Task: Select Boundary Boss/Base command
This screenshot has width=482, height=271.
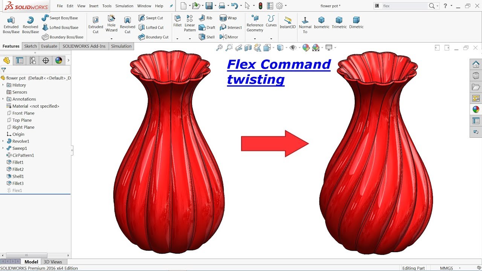Action: coord(63,37)
